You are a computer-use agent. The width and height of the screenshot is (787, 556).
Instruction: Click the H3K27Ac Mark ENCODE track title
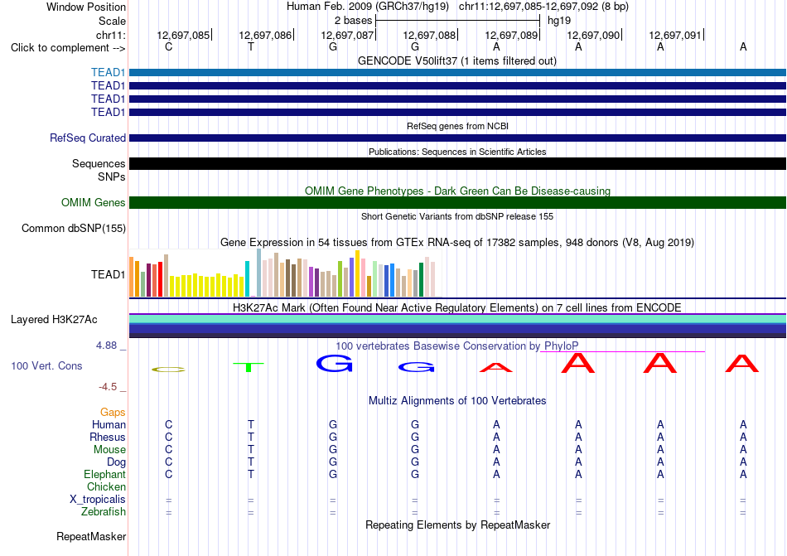tap(457, 307)
